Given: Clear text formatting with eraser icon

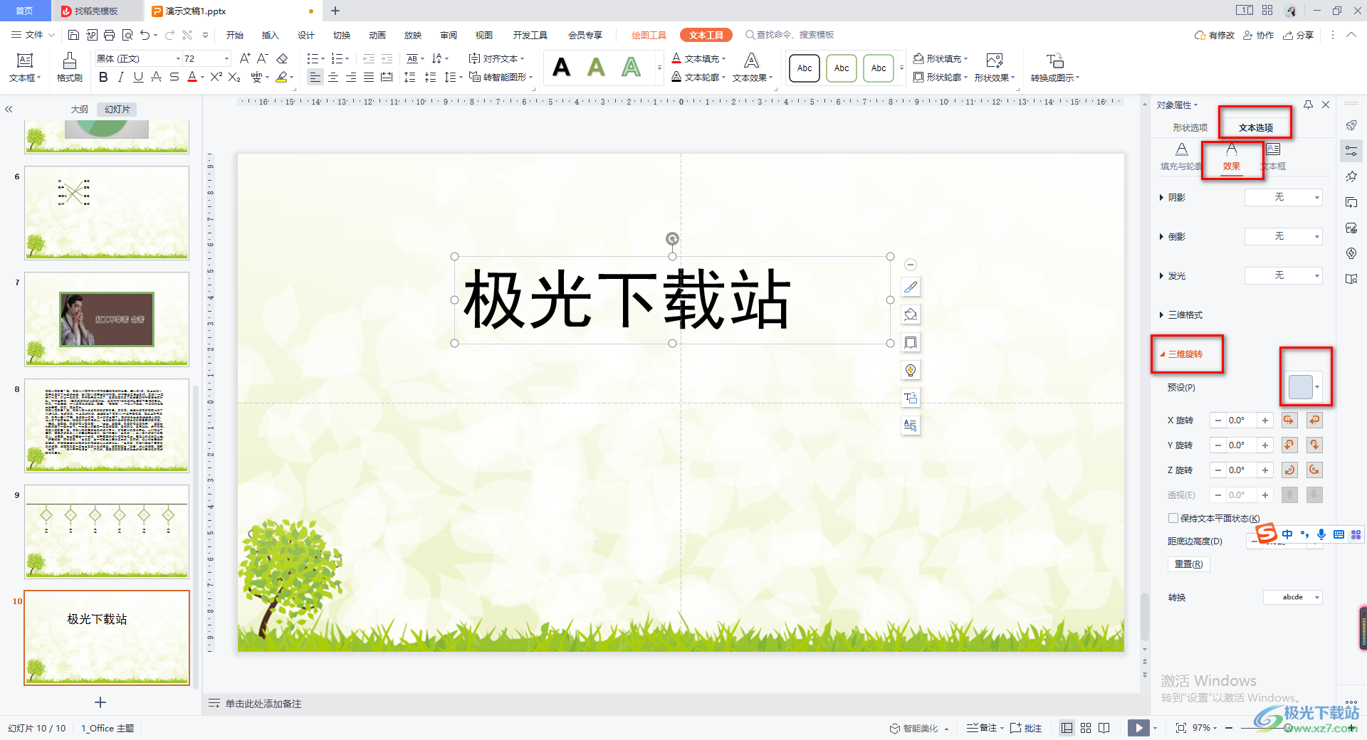Looking at the screenshot, I should 282,58.
